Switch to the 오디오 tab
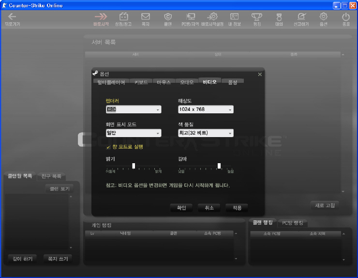Image resolution: width=358 pixels, height=278 pixels. pyautogui.click(x=187, y=82)
